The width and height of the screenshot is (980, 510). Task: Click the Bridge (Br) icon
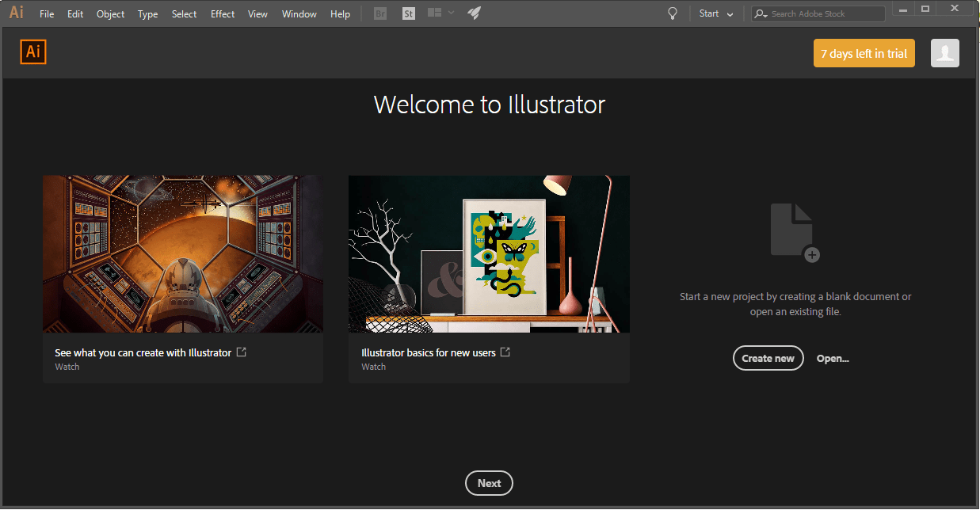[x=380, y=13]
